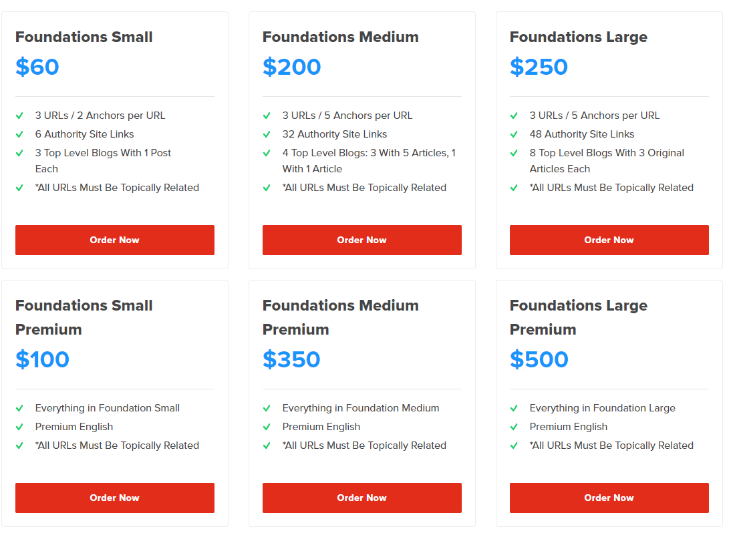The image size is (729, 537).
Task: Click the Foundations Large Premium title
Action: click(x=579, y=317)
